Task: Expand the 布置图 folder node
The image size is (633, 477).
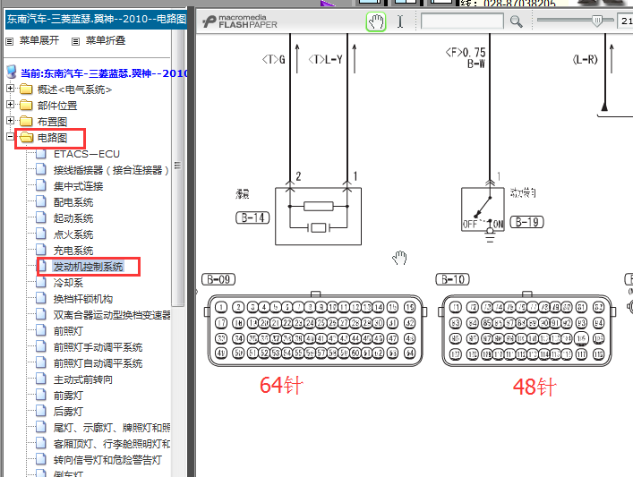Action: 10,121
